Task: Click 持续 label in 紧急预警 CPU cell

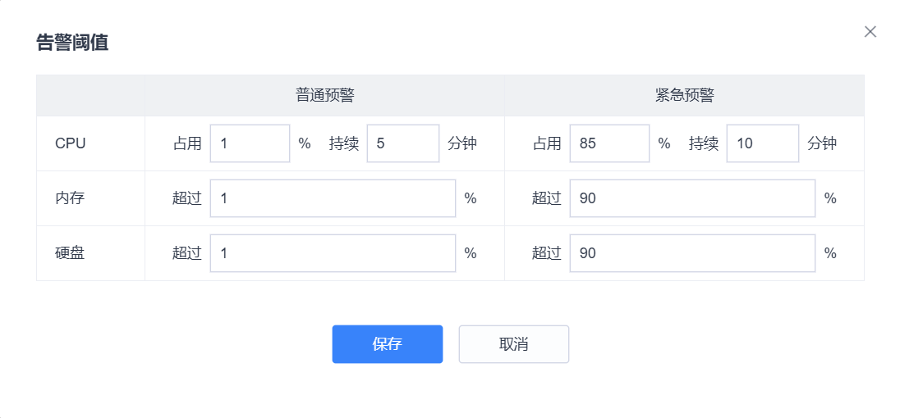Action: click(704, 143)
